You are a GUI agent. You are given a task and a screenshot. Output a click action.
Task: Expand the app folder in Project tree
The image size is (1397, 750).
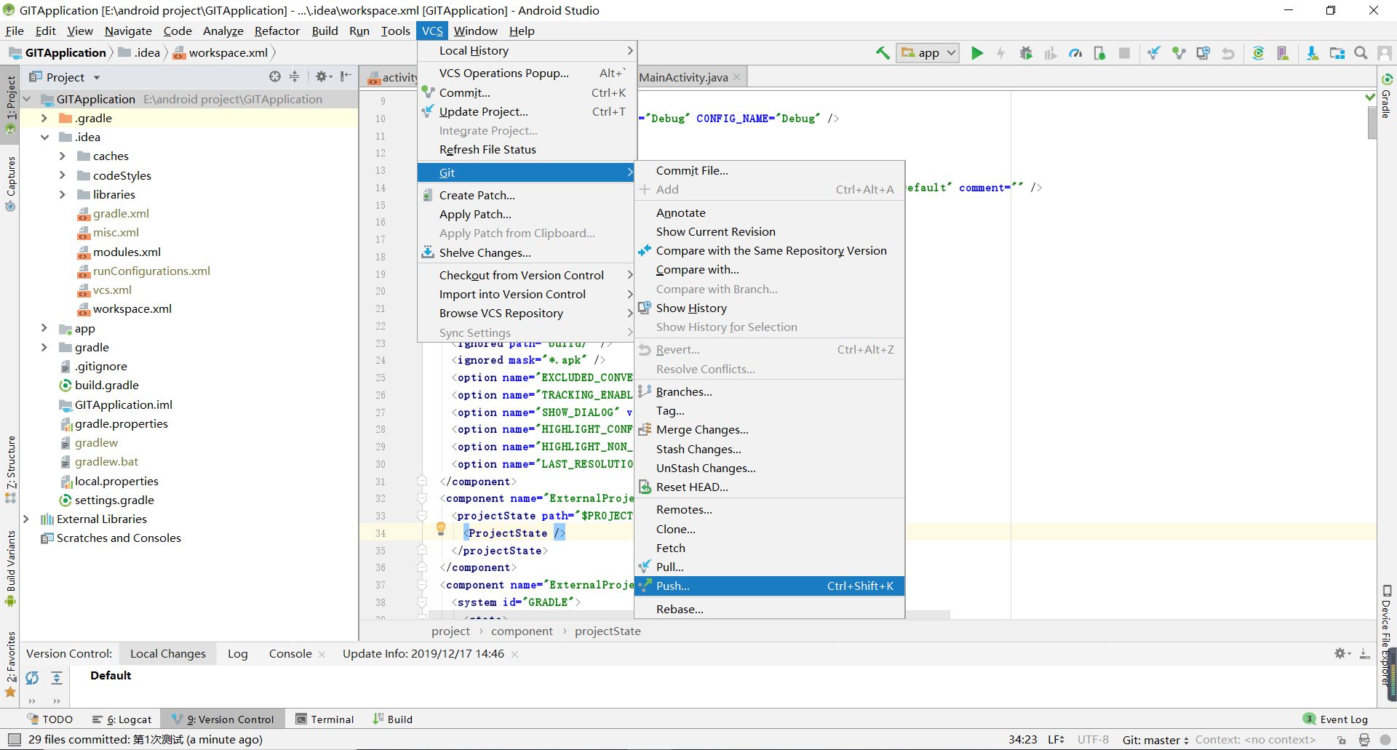click(44, 329)
